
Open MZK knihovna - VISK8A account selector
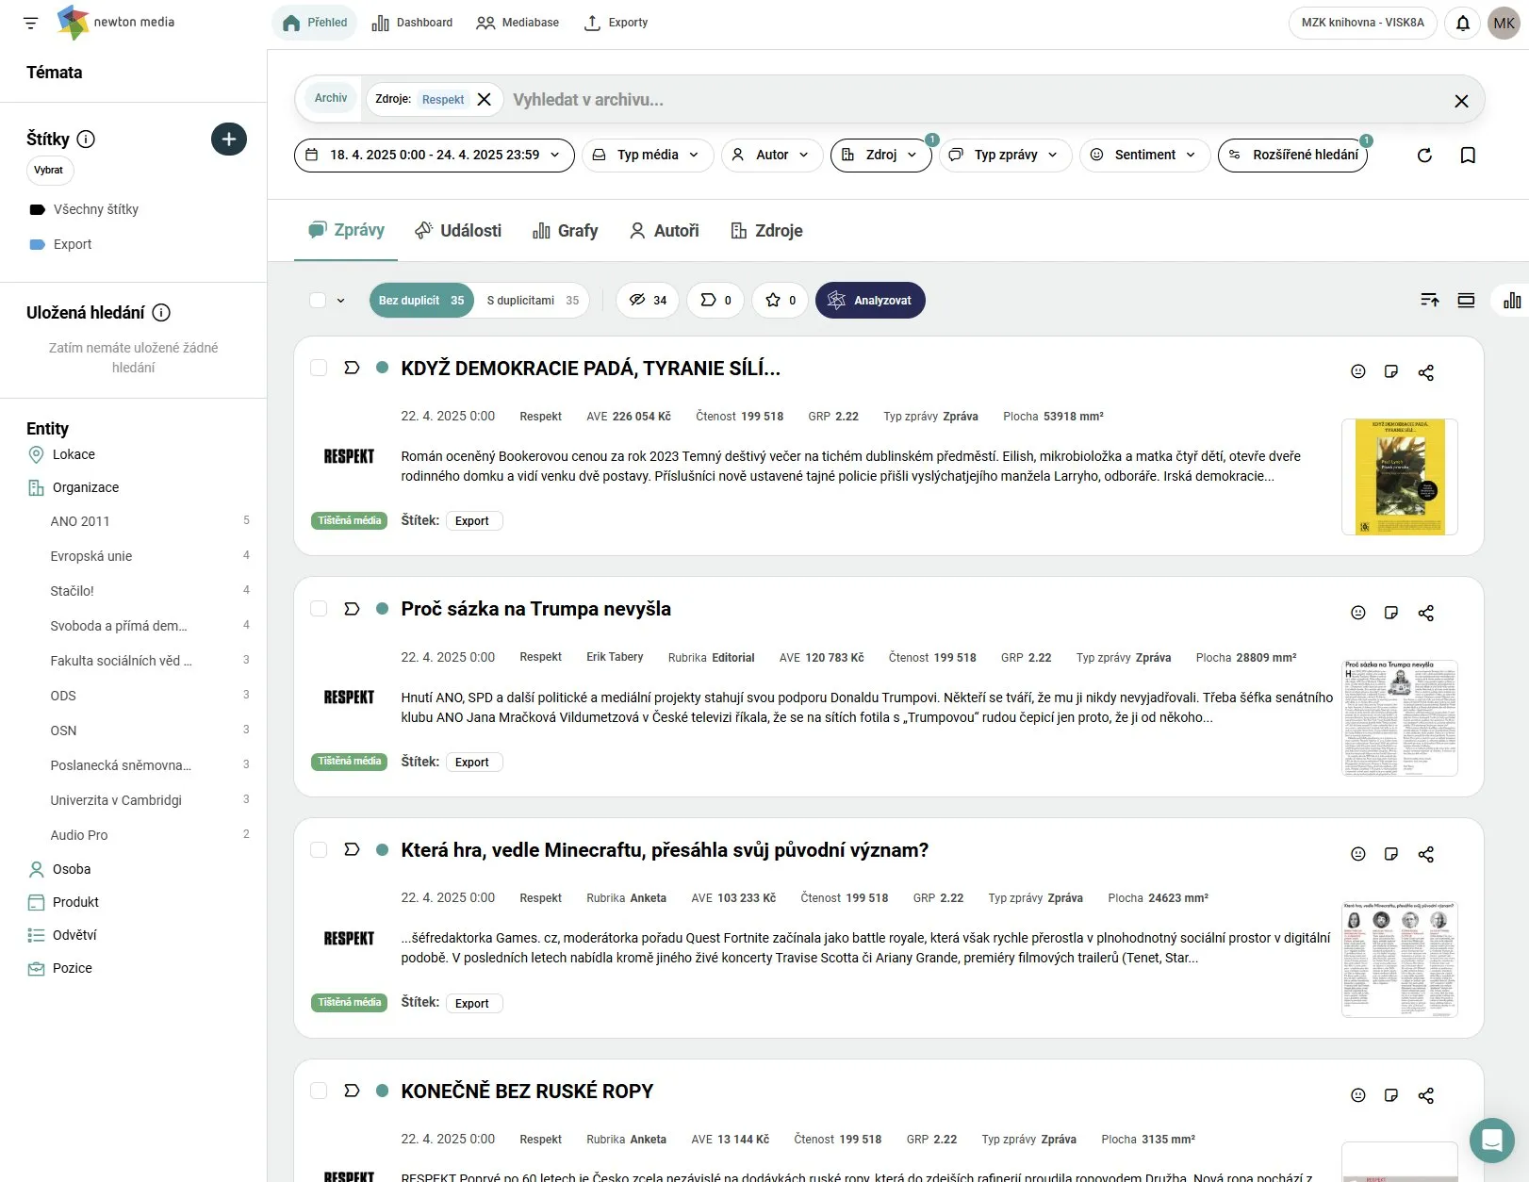(1362, 23)
